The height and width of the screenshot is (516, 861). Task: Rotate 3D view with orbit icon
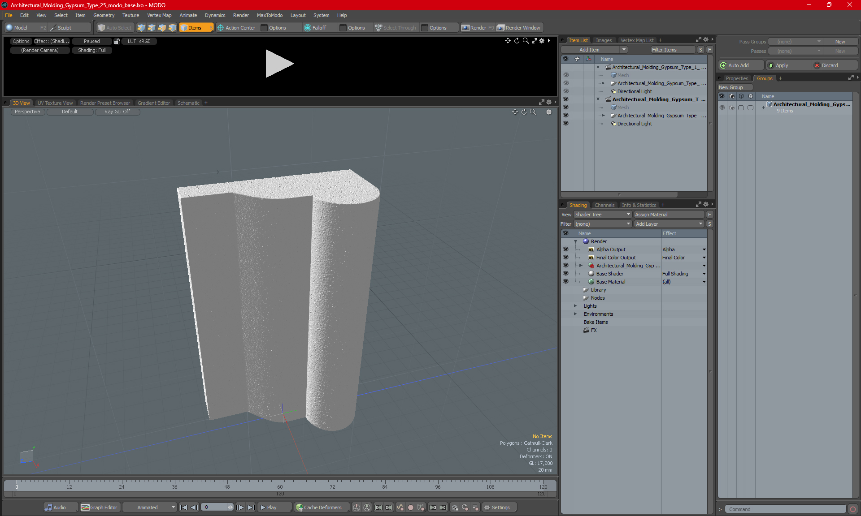(x=524, y=112)
